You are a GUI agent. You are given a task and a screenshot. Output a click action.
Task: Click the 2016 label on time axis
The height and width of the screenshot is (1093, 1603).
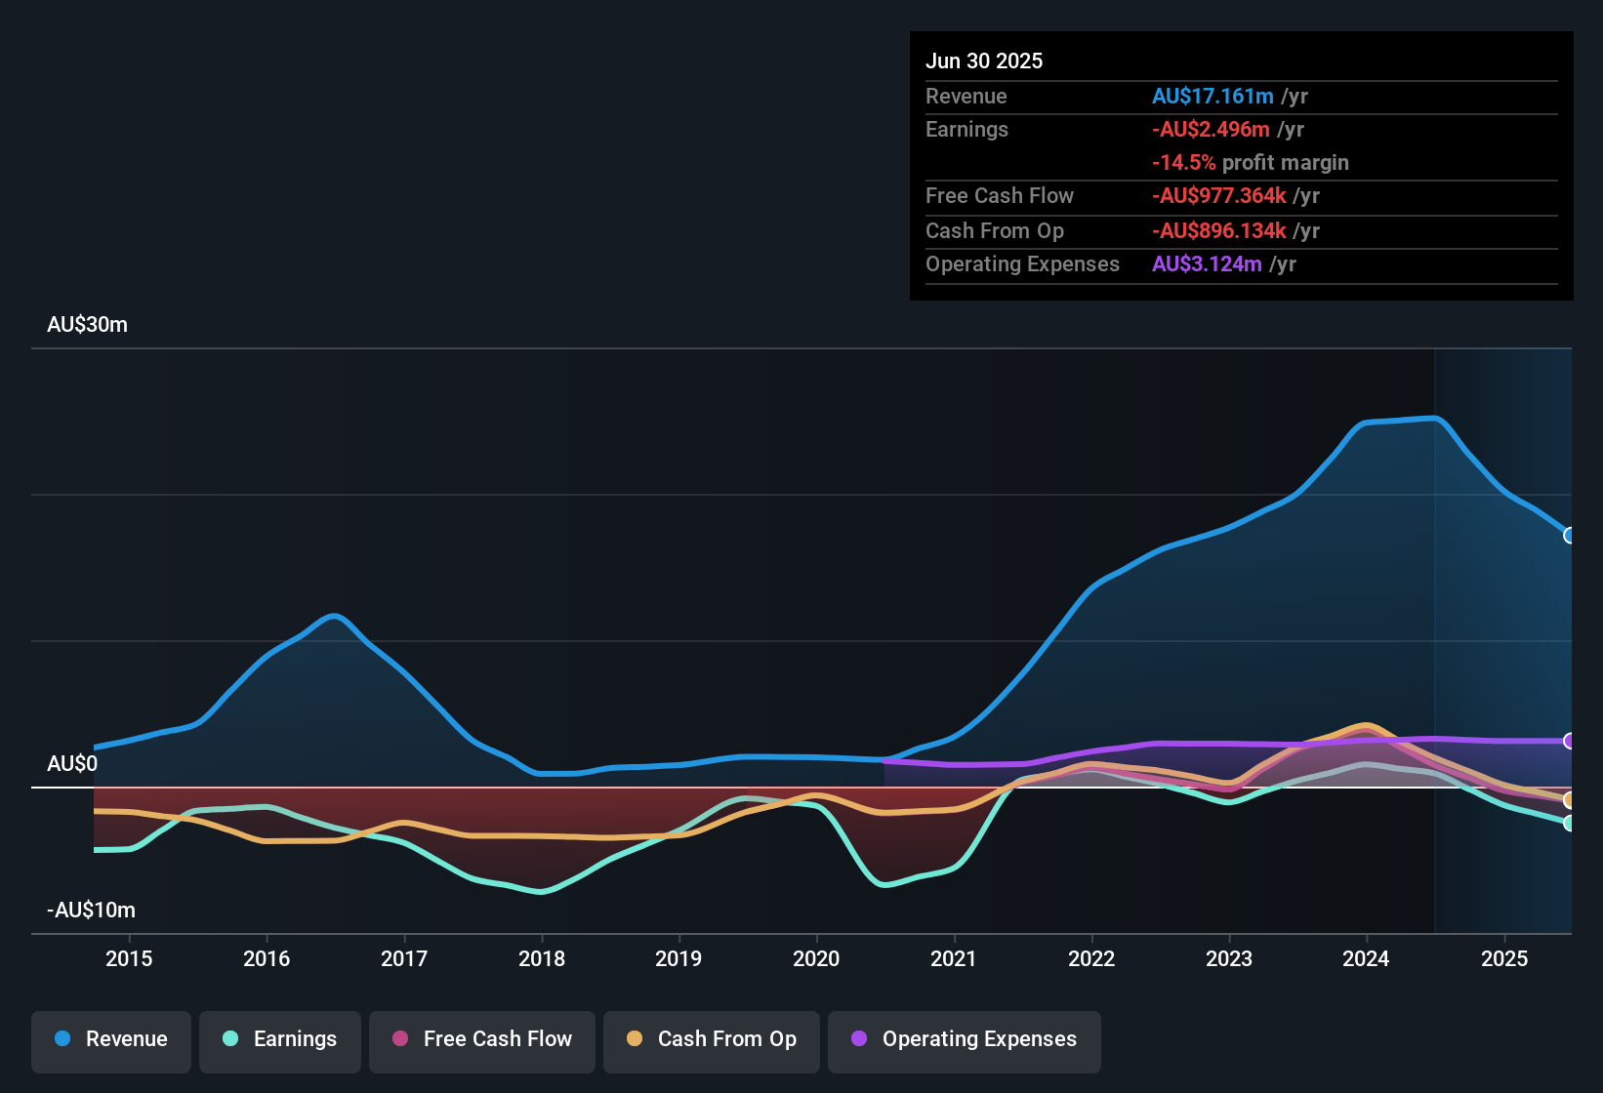tap(267, 958)
